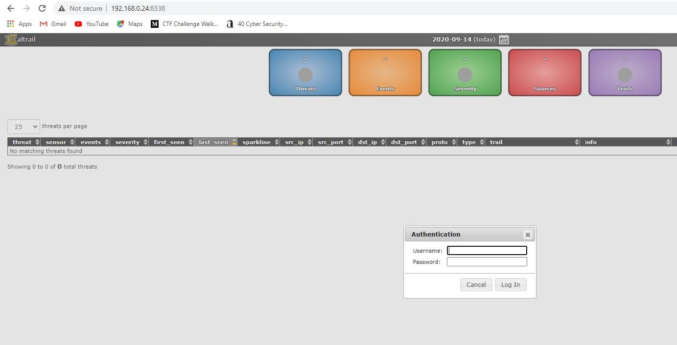677x345 pixels.
Task: Click the Not secure warning icon
Action: pyautogui.click(x=62, y=8)
